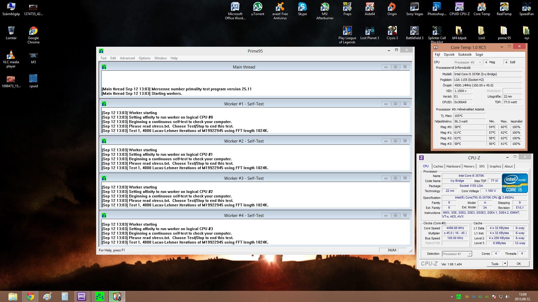The width and height of the screenshot is (538, 302).
Task: Switch to the Mainboard tab in CPU-Z
Action: 453,166
